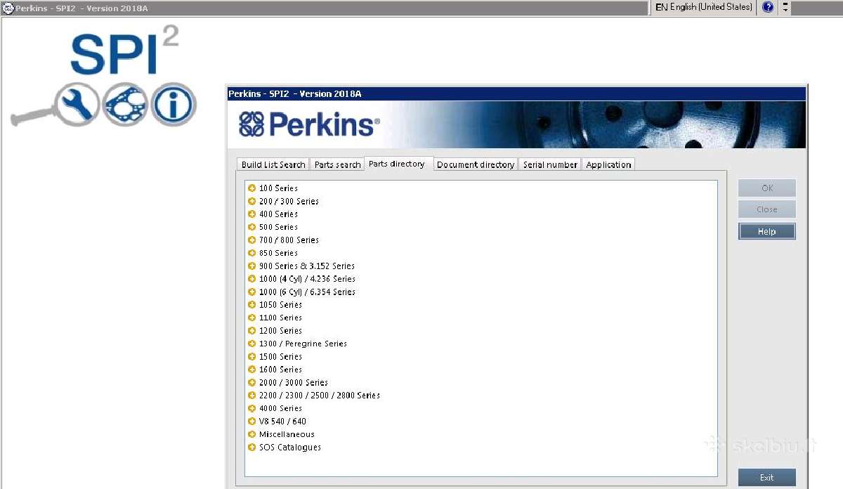Expand the 850 Series node
Viewport: 843px width, 489px height.
coord(252,253)
